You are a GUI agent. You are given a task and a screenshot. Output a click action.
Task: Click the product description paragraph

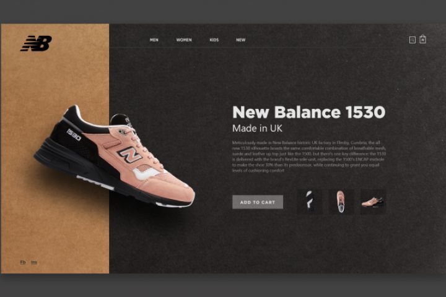pos(309,157)
